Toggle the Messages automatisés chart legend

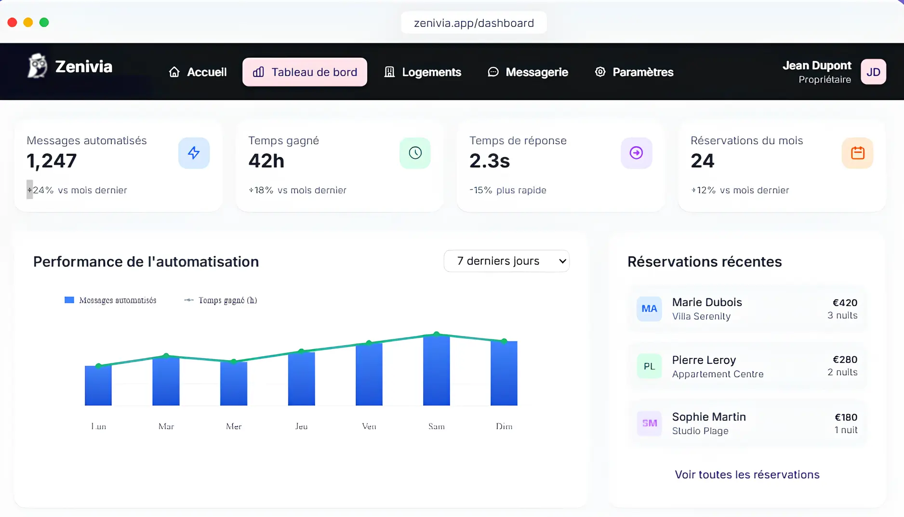click(x=110, y=300)
